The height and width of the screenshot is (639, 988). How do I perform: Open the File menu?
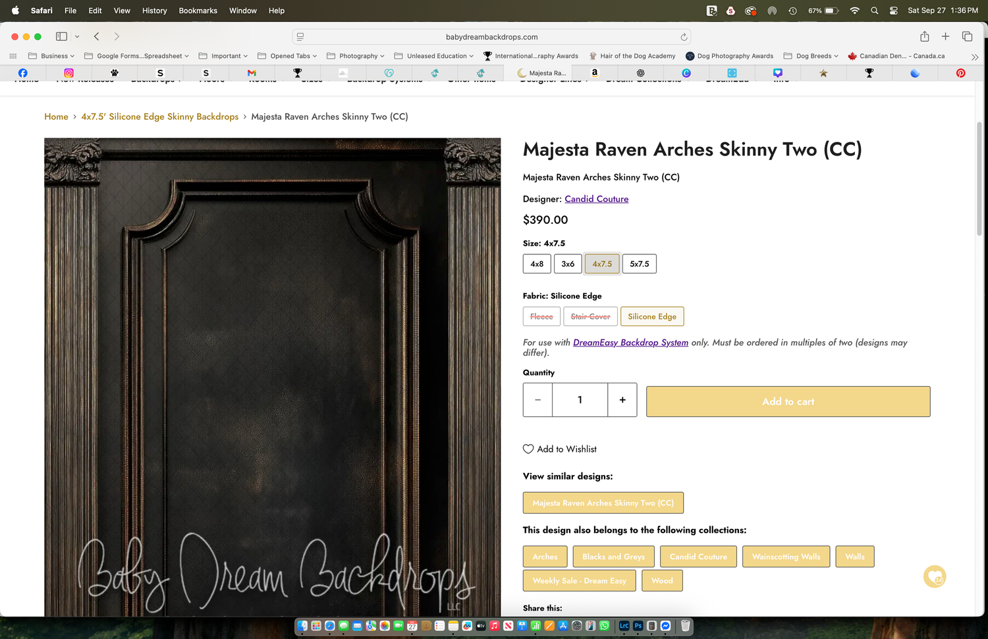click(70, 11)
